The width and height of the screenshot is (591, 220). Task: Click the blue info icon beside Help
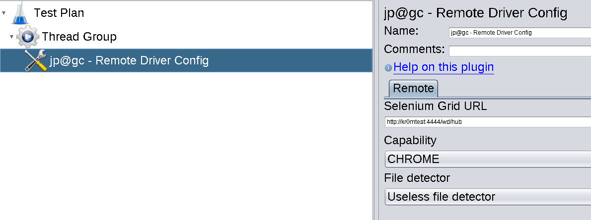click(388, 68)
